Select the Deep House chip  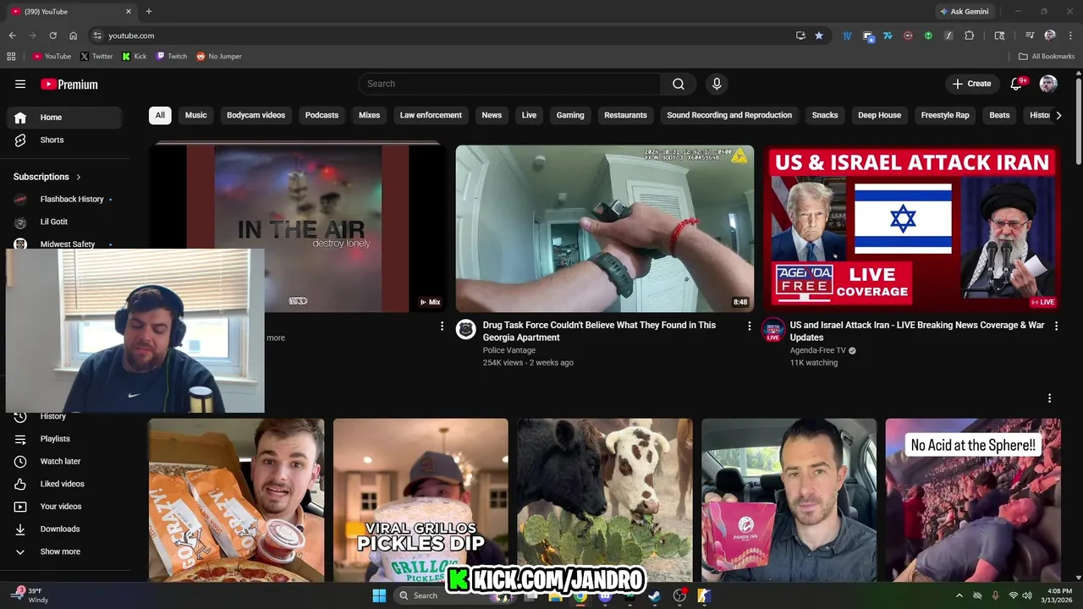pos(880,115)
